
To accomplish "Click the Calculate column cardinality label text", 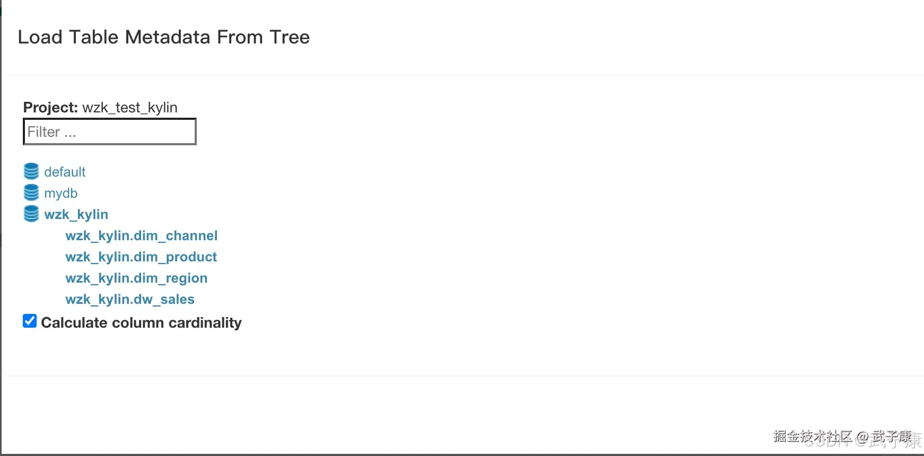I will point(141,322).
